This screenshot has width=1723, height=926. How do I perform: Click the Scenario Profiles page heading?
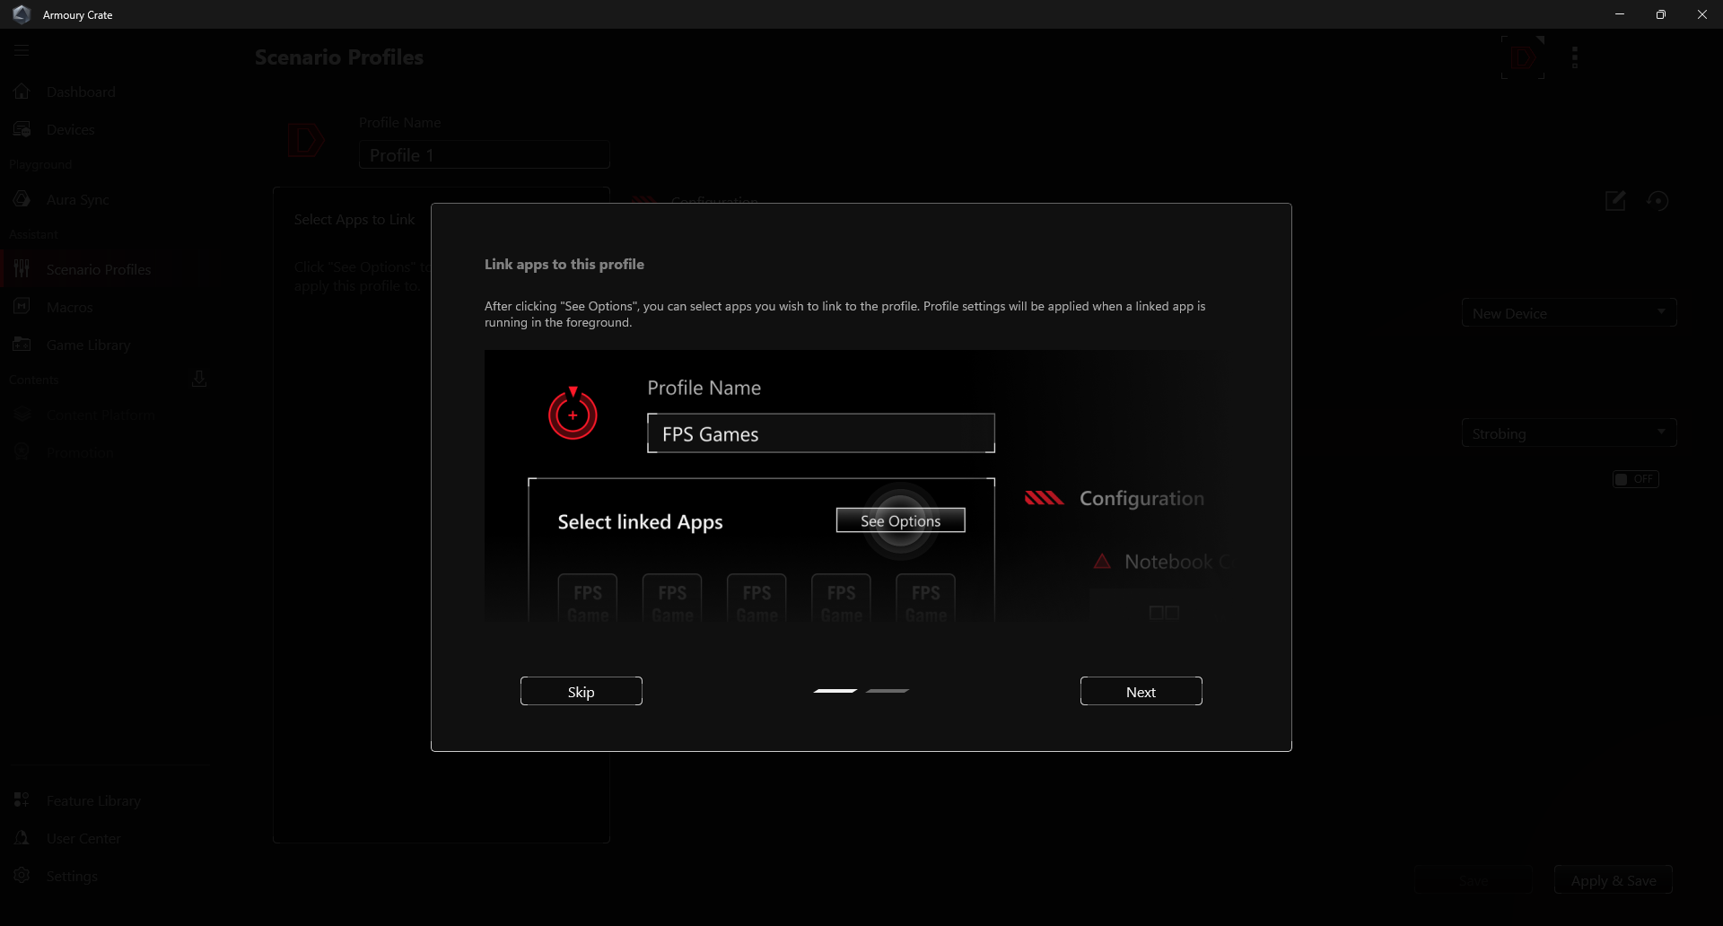pyautogui.click(x=339, y=57)
